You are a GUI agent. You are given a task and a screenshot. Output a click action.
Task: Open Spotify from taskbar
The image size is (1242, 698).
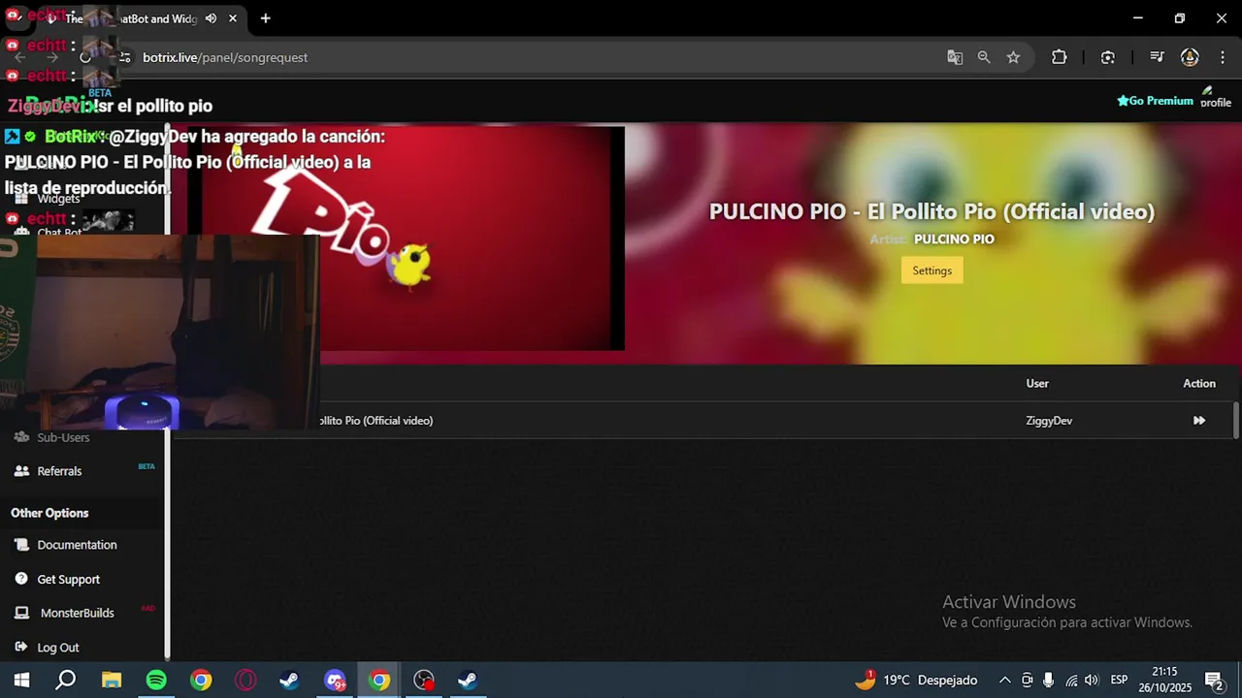click(156, 681)
